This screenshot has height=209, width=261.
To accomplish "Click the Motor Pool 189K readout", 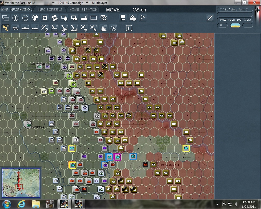I will click(x=235, y=20).
